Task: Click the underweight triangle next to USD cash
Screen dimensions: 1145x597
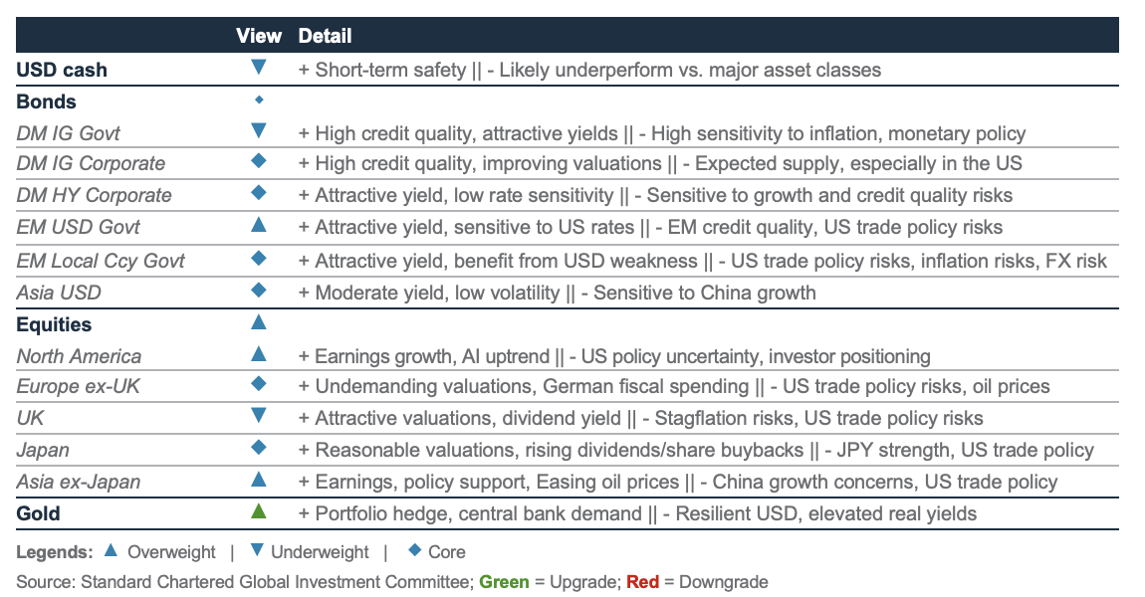Action: (x=259, y=68)
